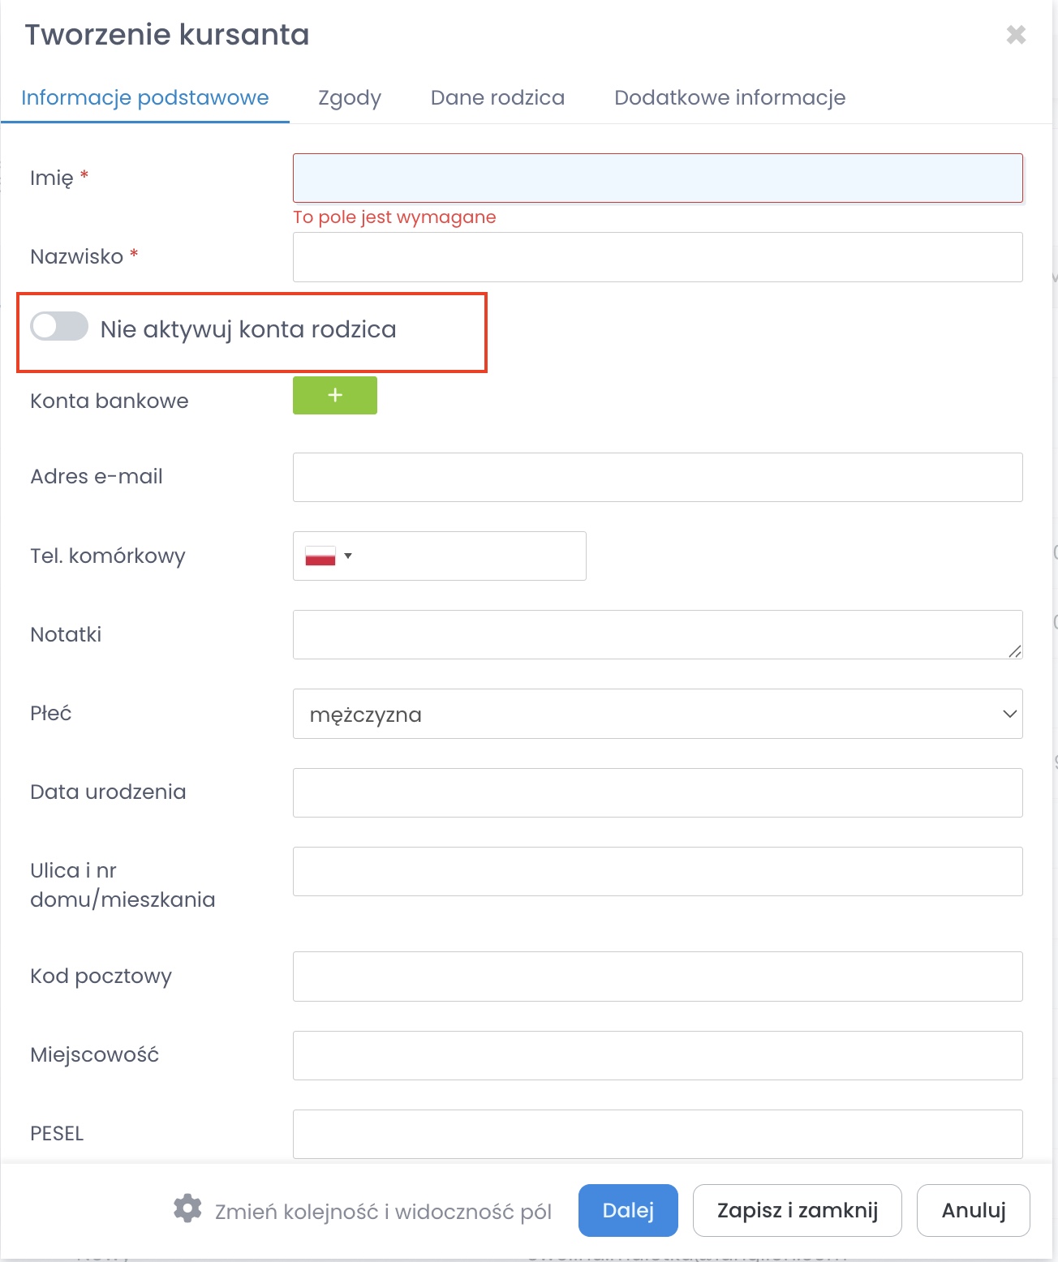Click Zapisz i zamknij button

tap(797, 1211)
